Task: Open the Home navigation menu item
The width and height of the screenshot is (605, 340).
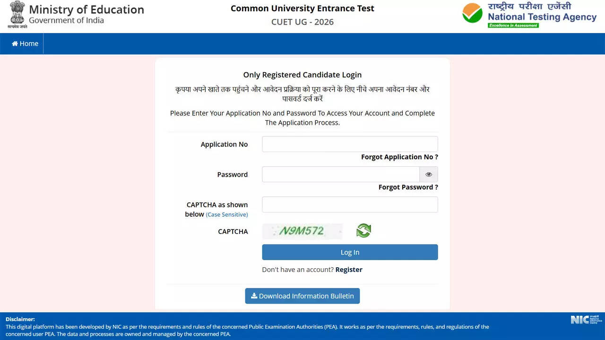Action: [25, 43]
